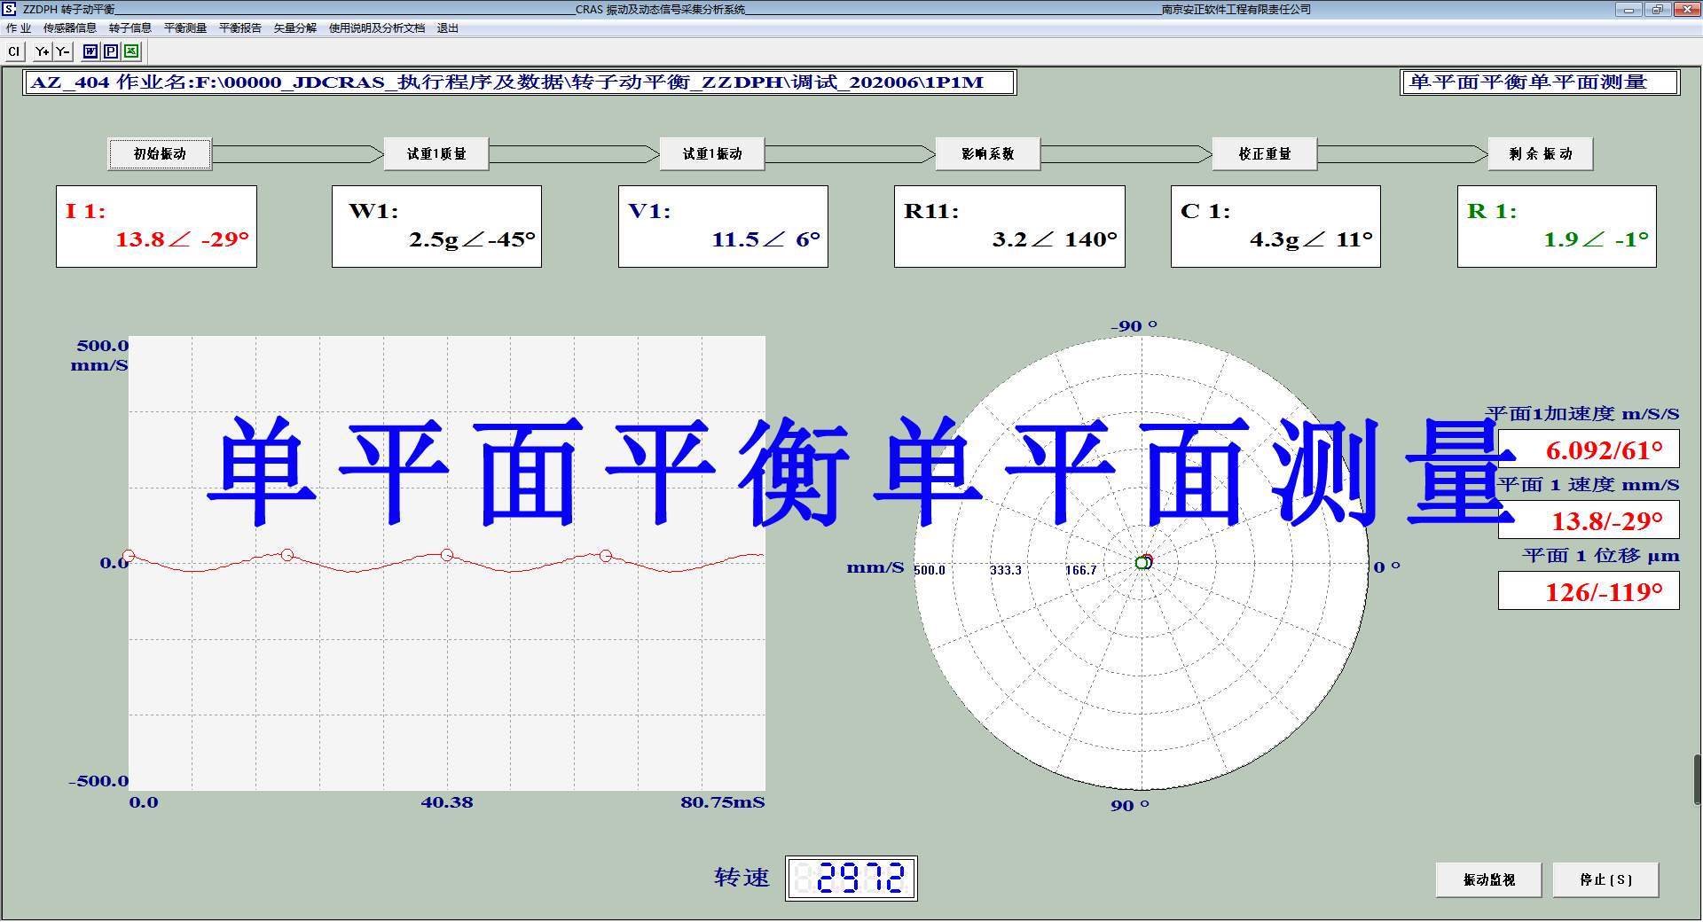Click the V1 trial vibration value box
This screenshot has width=1703, height=922.
coord(723,226)
